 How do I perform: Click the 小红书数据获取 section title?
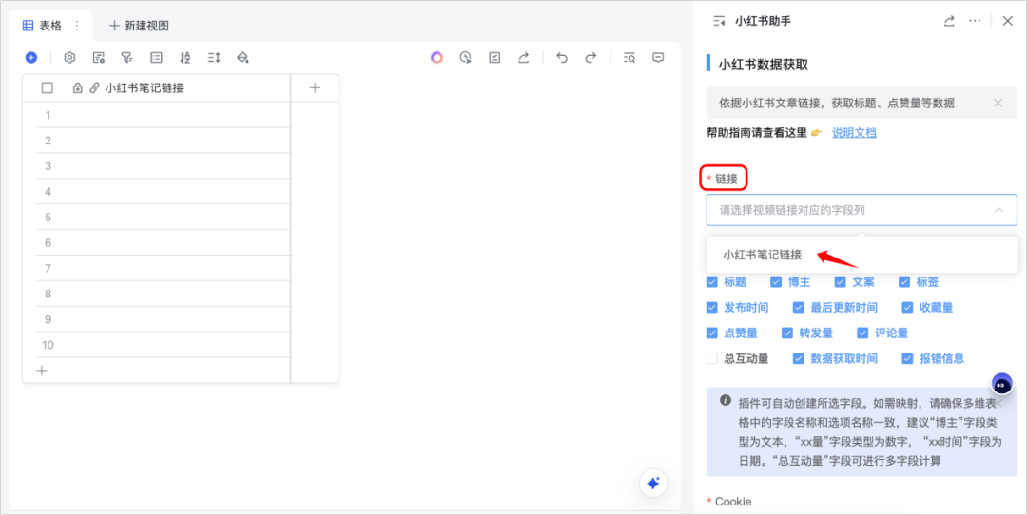click(x=763, y=64)
